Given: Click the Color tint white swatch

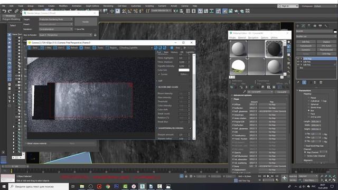Looking at the screenshot, I should click(184, 70).
